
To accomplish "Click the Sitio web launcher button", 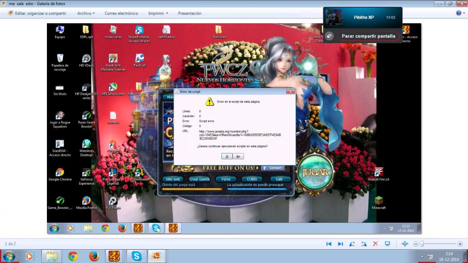I will 173,179.
